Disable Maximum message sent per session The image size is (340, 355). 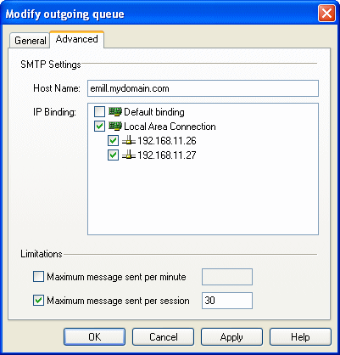point(38,301)
